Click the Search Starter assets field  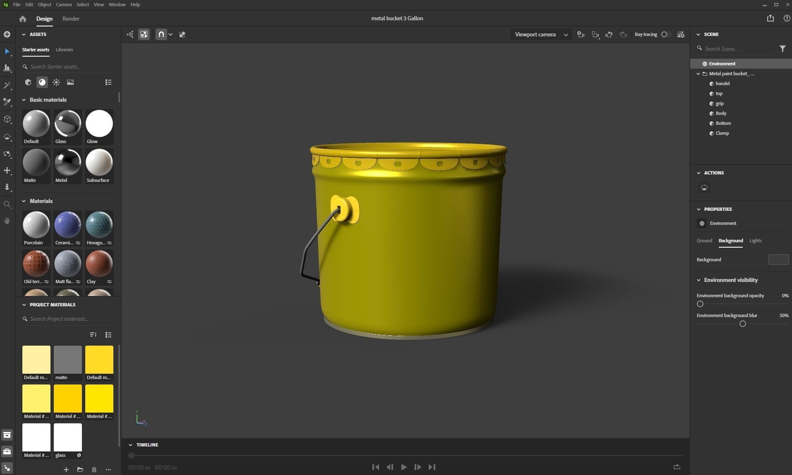pyautogui.click(x=68, y=67)
